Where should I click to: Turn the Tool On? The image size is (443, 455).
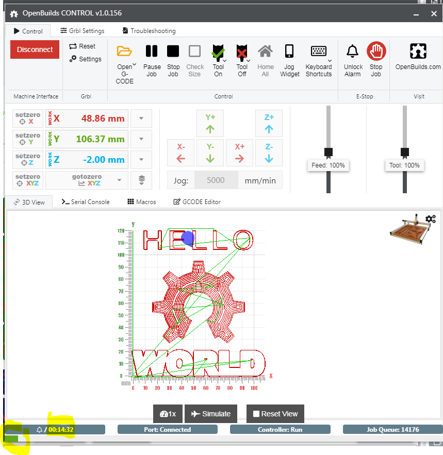218,52
